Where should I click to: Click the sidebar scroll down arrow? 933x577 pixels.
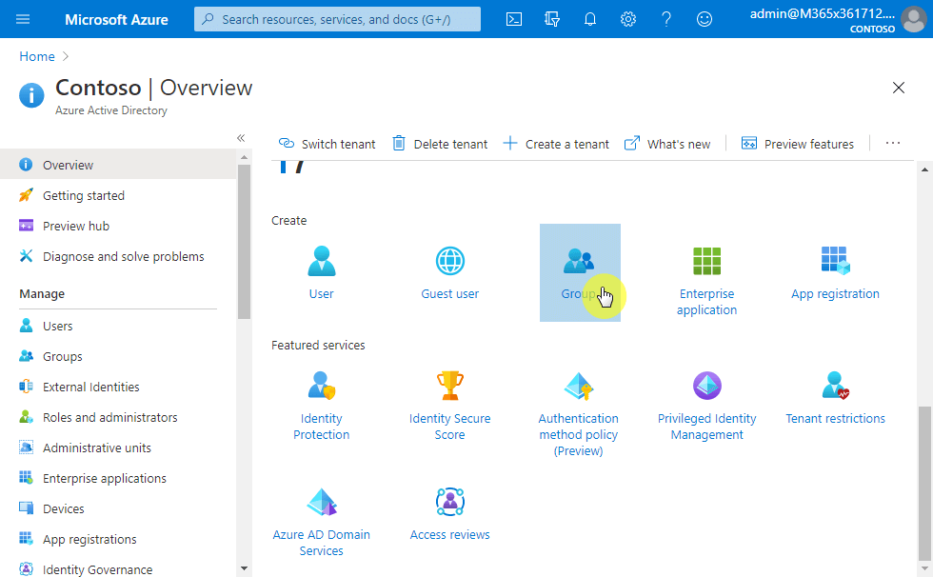pyautogui.click(x=244, y=569)
